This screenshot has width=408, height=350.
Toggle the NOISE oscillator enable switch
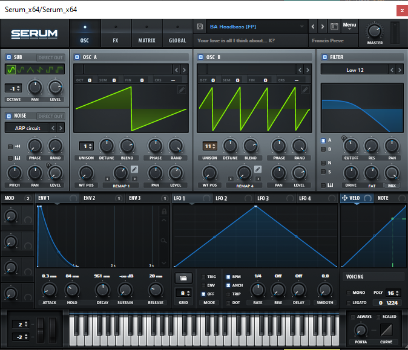(x=8, y=116)
